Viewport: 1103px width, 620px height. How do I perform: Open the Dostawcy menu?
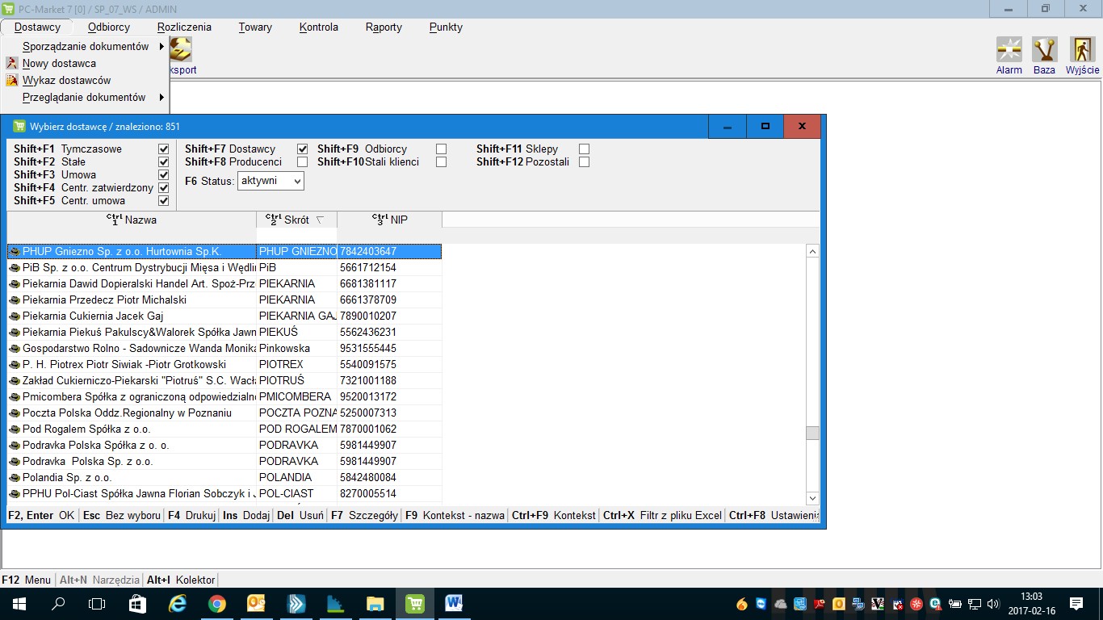coord(37,27)
